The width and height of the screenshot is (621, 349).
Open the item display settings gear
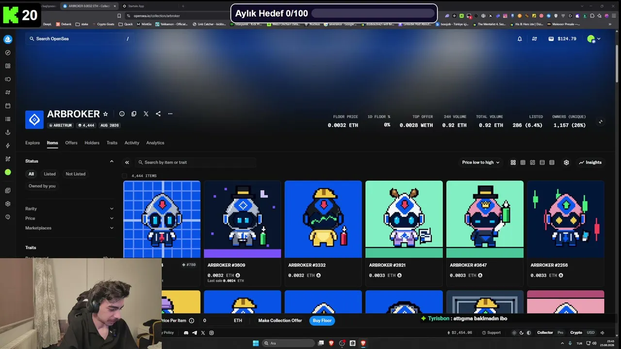click(x=566, y=162)
